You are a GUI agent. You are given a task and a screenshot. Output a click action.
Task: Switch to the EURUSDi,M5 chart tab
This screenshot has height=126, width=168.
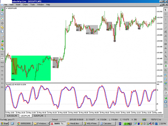[x=12, y=116]
